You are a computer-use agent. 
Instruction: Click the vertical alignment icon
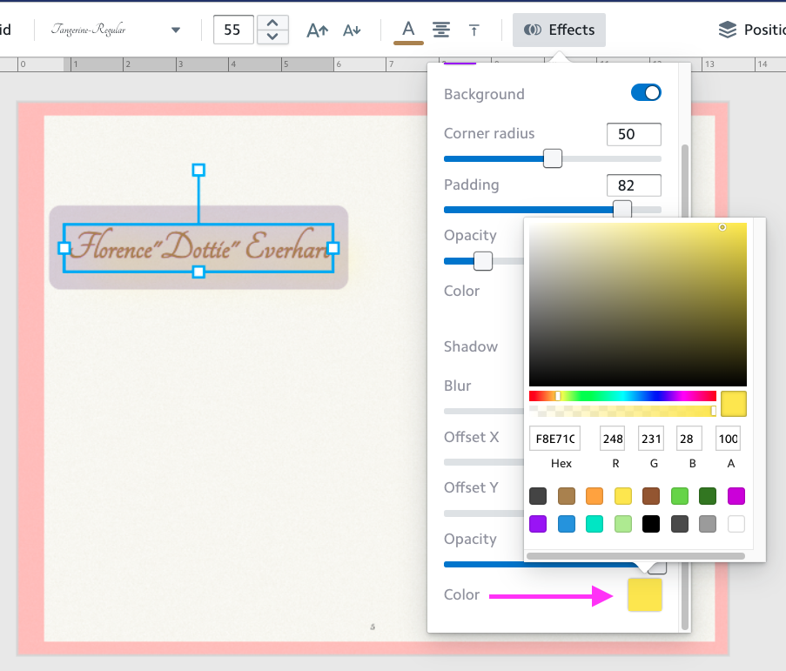(x=474, y=30)
